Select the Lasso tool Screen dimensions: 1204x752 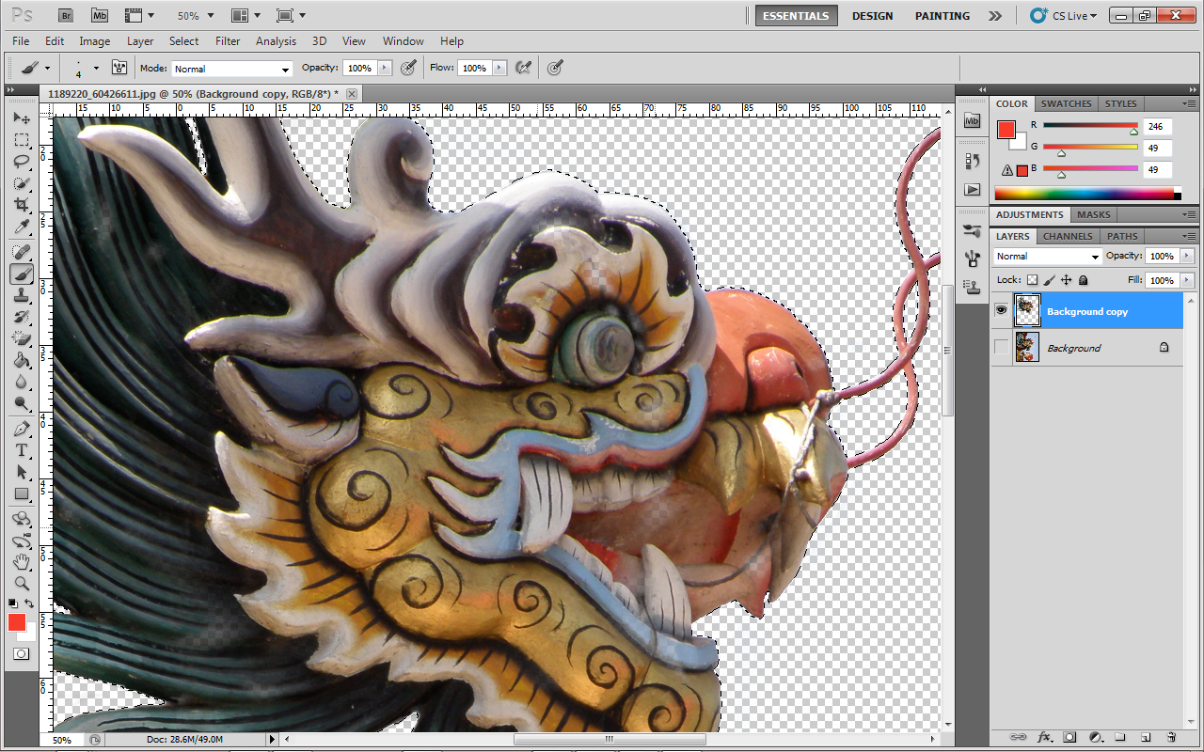coord(22,161)
